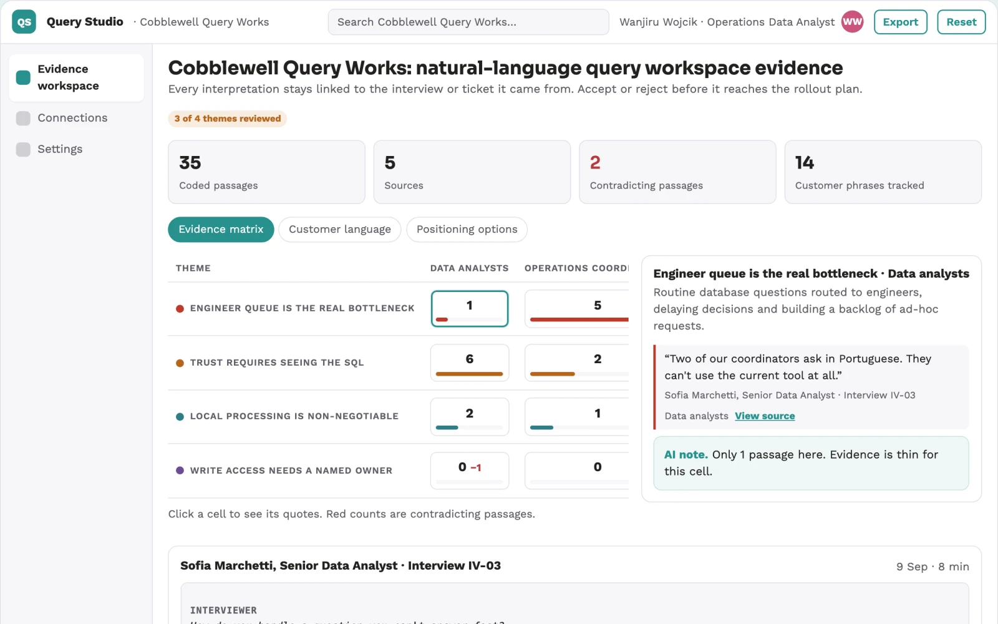Image resolution: width=998 pixels, height=624 pixels.
Task: Switch to the Customer language tab
Action: coord(340,230)
